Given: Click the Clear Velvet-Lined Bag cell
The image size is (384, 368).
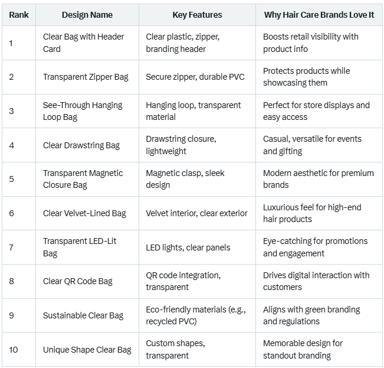Looking at the screenshot, I should pyautogui.click(x=84, y=213).
